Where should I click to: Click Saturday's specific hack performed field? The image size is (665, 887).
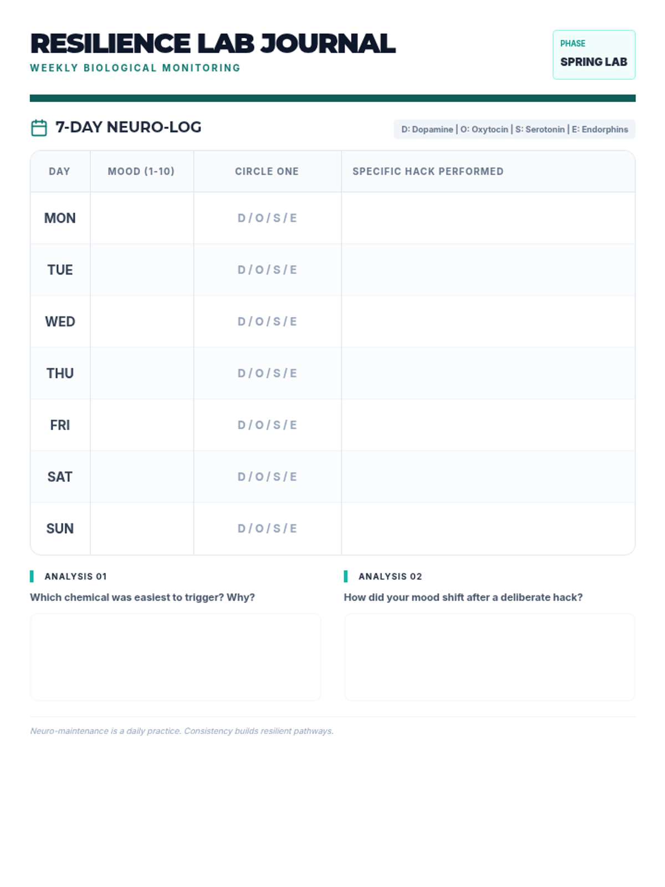(x=488, y=477)
